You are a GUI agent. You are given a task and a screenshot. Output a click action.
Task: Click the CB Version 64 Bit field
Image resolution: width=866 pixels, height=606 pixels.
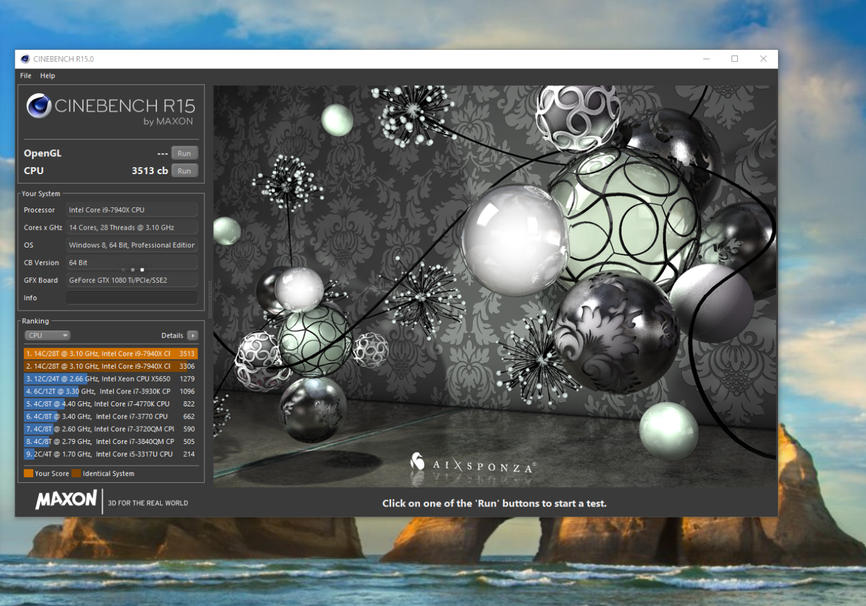132,263
